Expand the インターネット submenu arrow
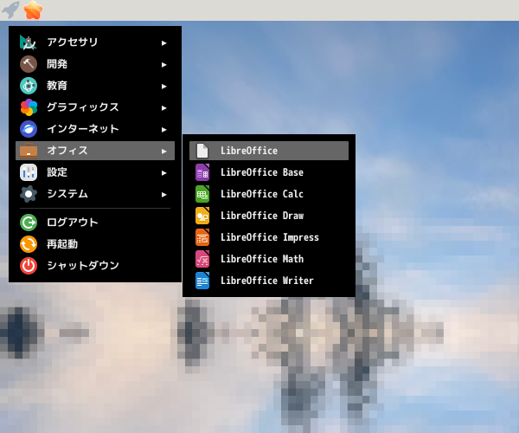519x433 pixels. click(x=163, y=130)
